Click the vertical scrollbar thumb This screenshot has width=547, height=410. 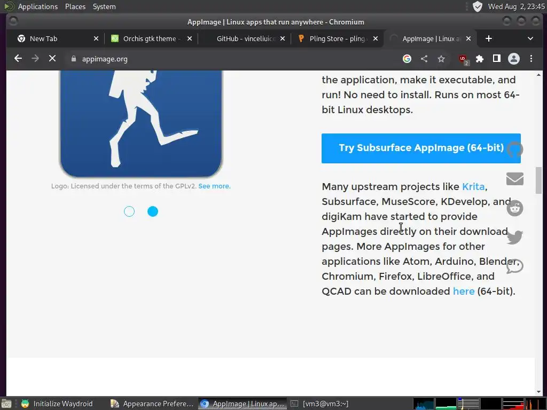pos(538,180)
